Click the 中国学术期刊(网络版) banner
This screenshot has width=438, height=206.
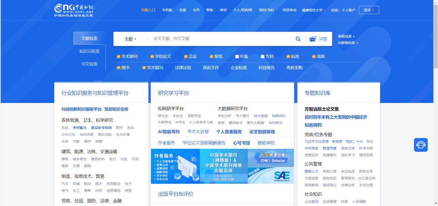(224, 166)
